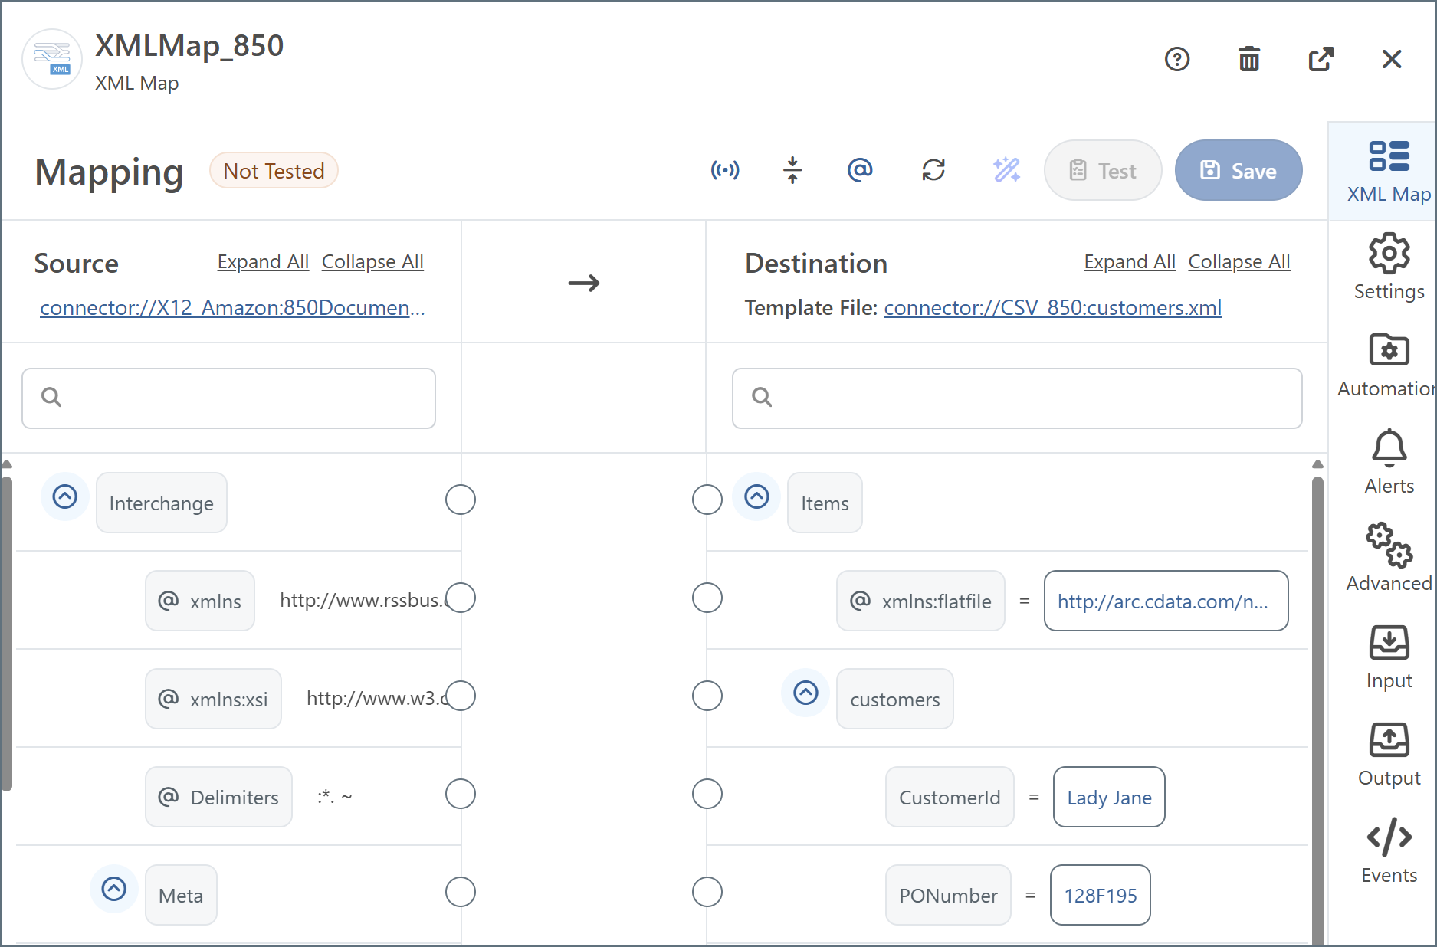
Task: Click the broadcast signal icon in Mapping toolbar
Action: pos(724,170)
